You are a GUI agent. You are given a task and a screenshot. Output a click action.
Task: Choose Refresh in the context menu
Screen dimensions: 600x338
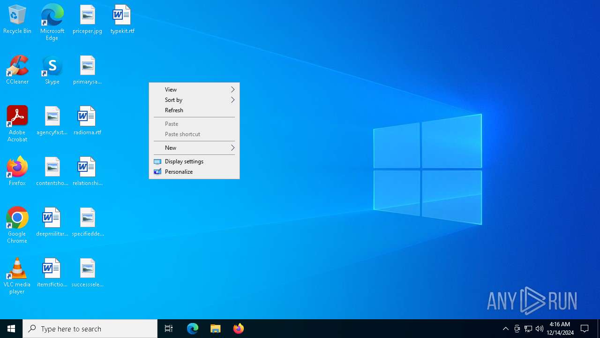194,110
